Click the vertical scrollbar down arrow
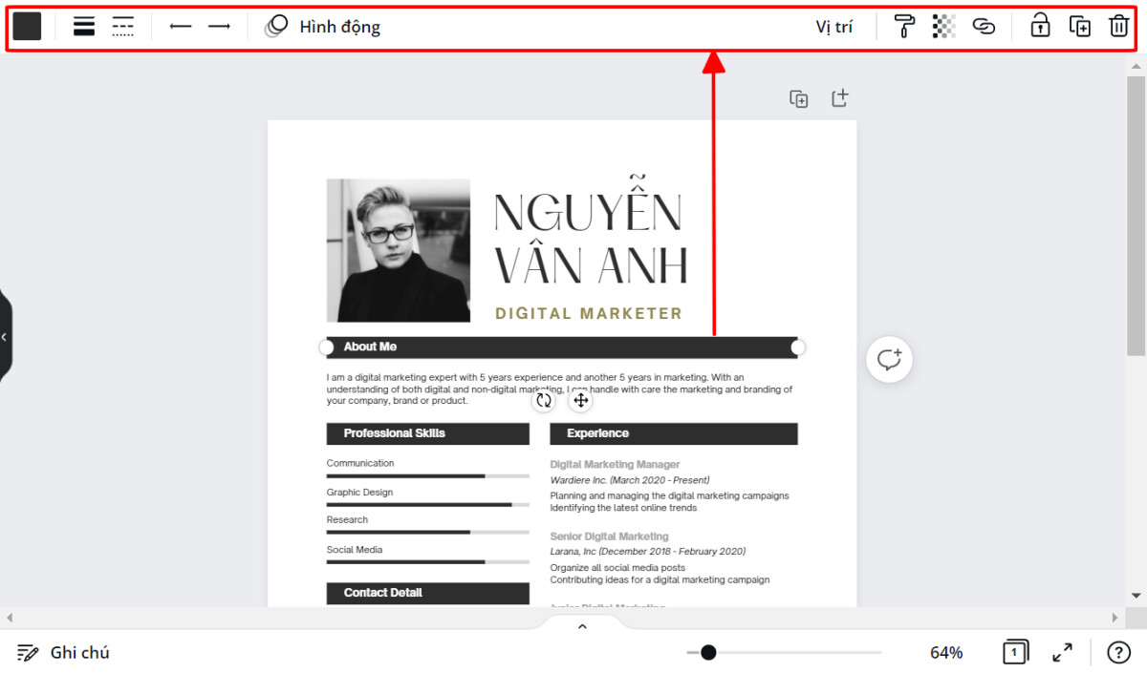 [x=1136, y=596]
